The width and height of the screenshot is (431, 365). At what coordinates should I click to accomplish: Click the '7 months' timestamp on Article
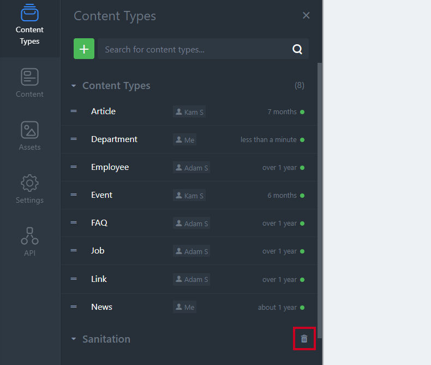coord(282,112)
